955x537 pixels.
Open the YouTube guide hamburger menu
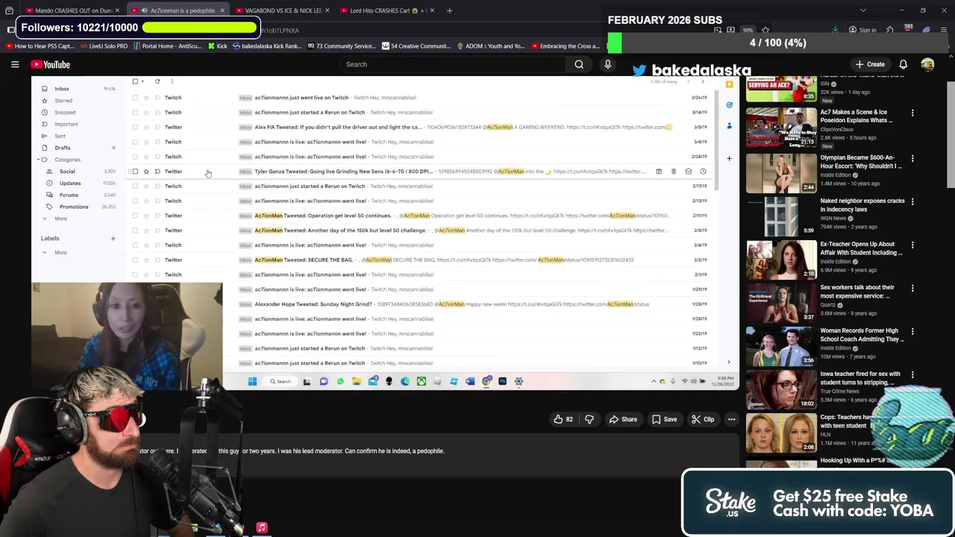(x=15, y=65)
